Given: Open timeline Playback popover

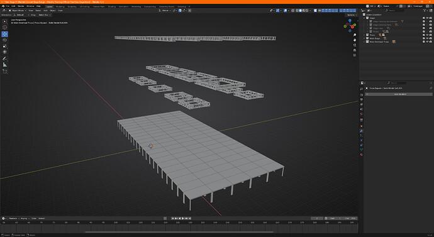Looking at the screenshot, I should (x=13, y=219).
